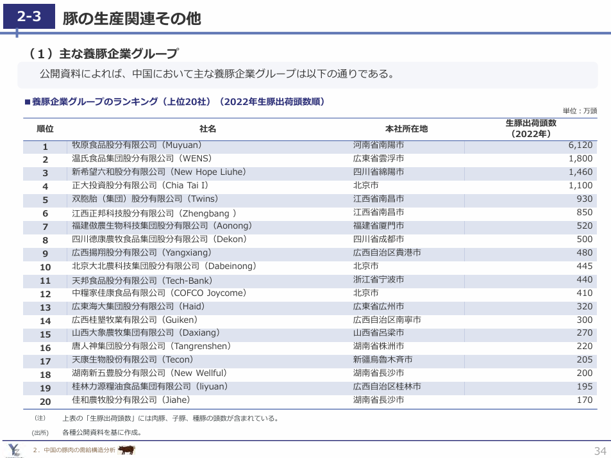This screenshot has height=458, width=611.
Task: Click the unit label 単位：万頭
Action: coord(580,111)
